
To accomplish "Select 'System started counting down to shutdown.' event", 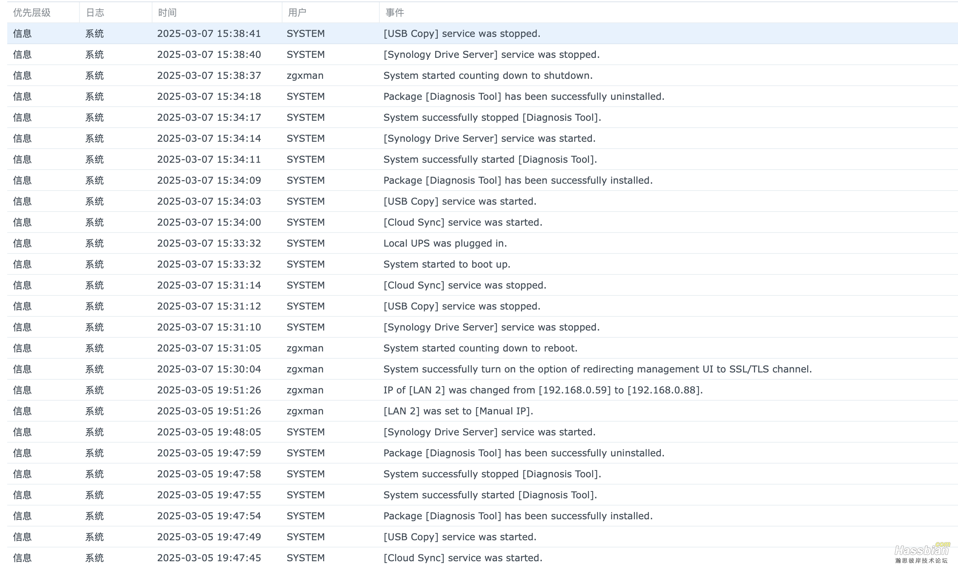I will click(x=488, y=76).
